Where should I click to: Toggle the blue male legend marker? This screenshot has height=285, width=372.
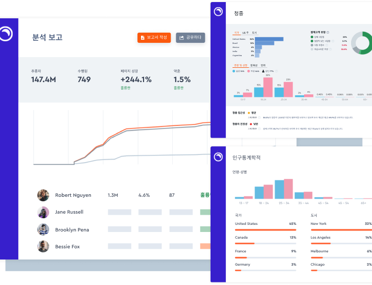tap(235, 71)
